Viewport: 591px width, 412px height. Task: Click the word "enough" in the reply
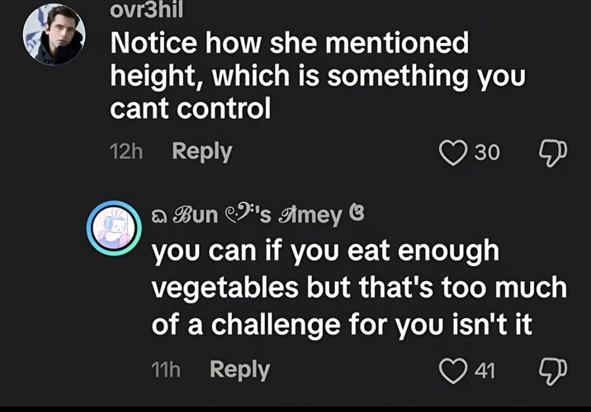[x=448, y=252]
